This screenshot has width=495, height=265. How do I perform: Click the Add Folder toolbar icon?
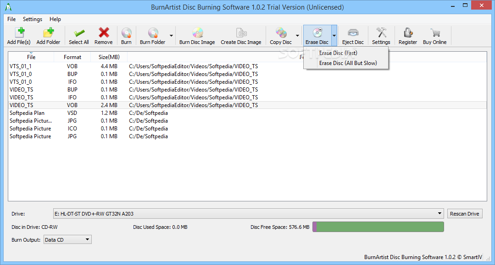point(48,32)
